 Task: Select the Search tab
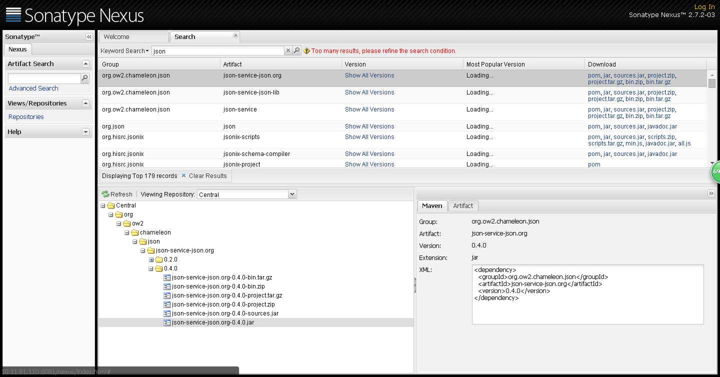tap(205, 37)
